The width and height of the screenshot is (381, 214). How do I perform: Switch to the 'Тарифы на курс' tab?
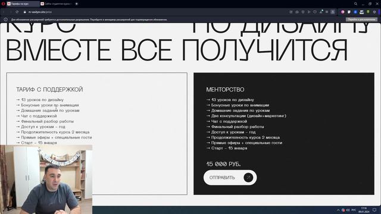(x=23, y=4)
